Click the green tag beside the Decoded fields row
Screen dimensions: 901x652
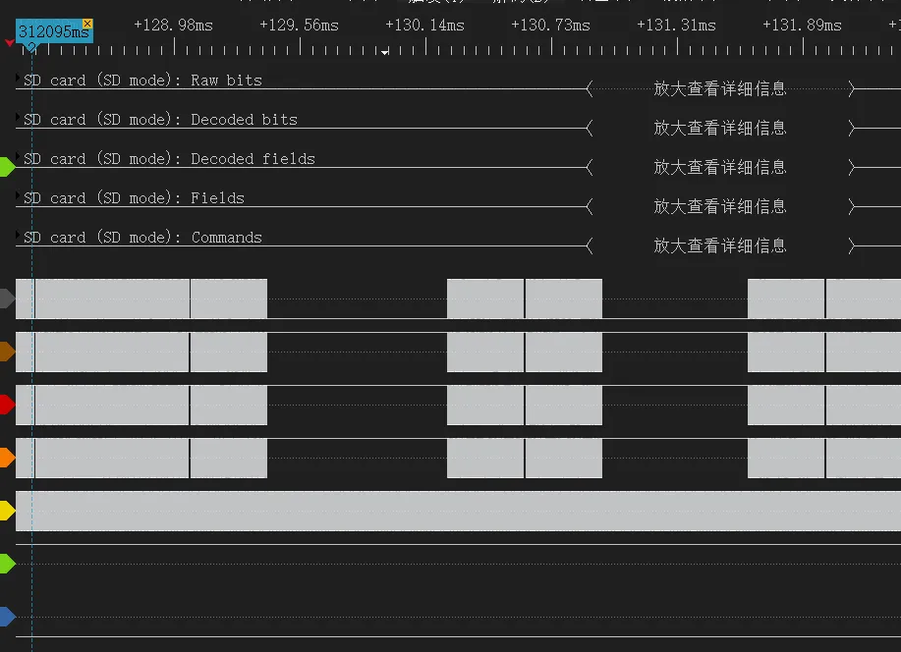(6, 166)
